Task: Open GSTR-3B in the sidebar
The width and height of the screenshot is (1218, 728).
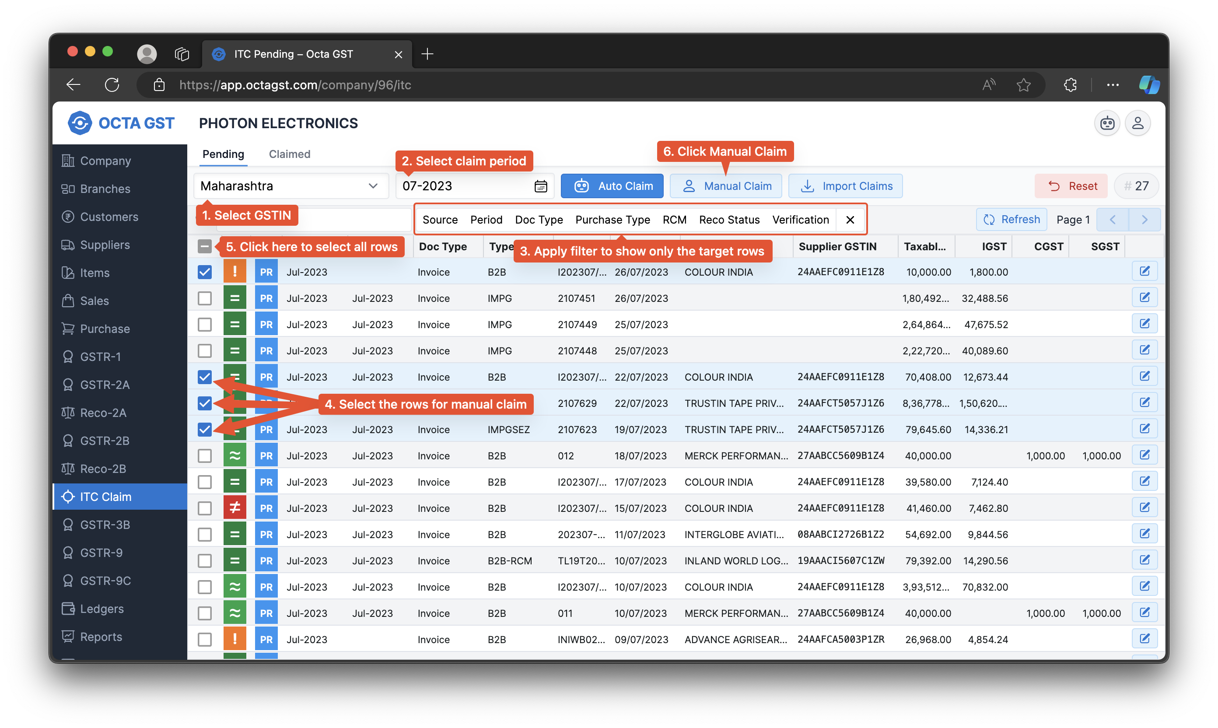Action: (105, 525)
